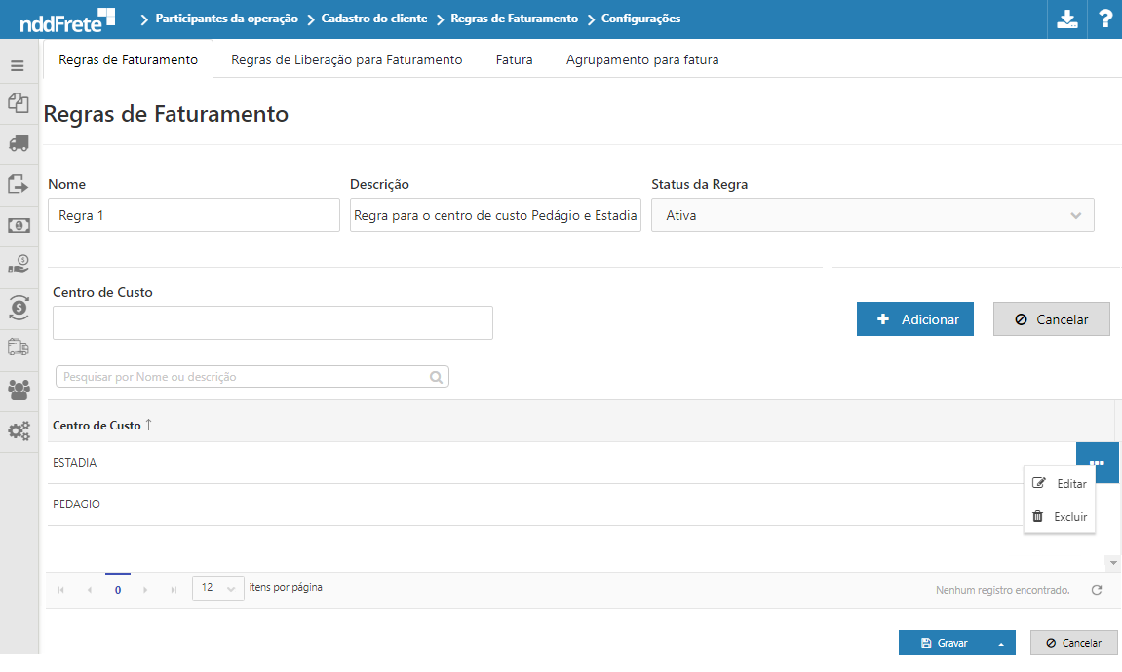Viewport: 1122px width, 672px height.
Task: Click the truck icon in the sidebar
Action: [19, 143]
